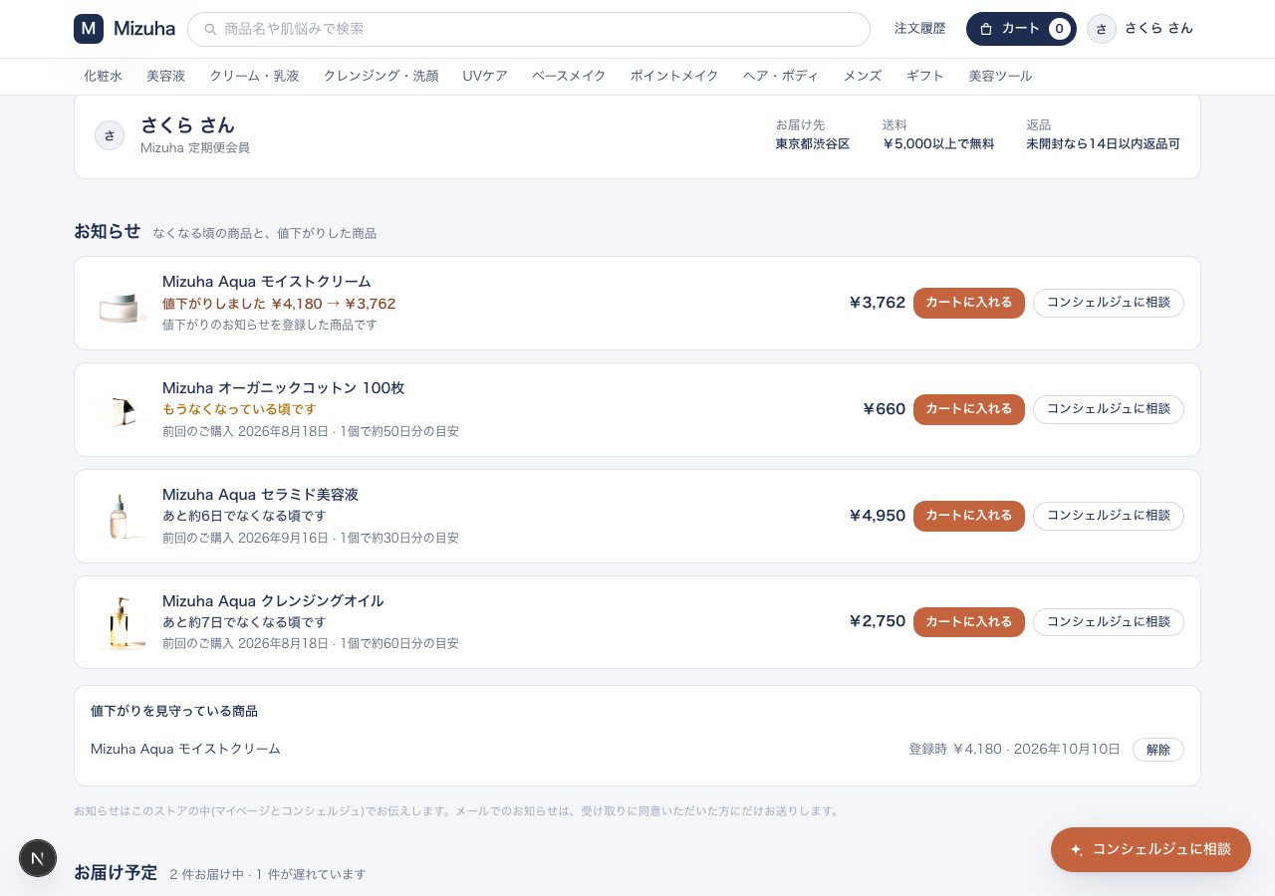The image size is (1275, 896).
Task: Click the sparkle icon on floating concierge button
Action: click(1077, 850)
